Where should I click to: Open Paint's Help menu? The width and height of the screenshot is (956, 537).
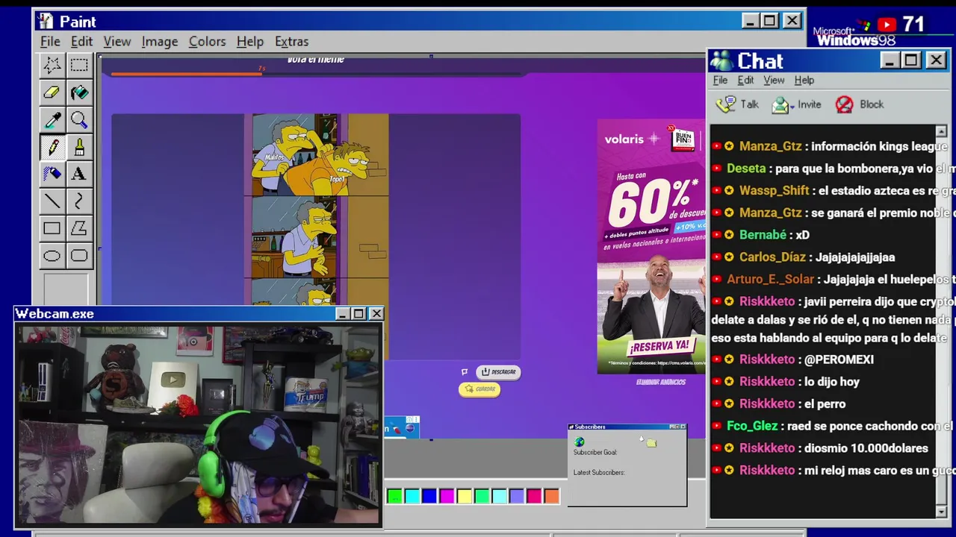click(x=250, y=42)
